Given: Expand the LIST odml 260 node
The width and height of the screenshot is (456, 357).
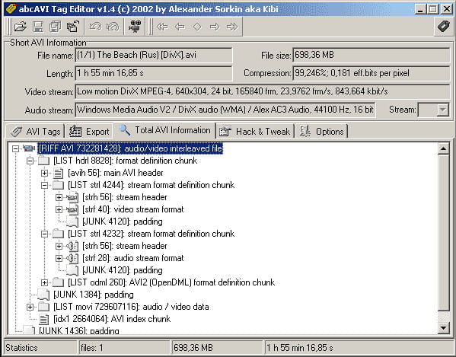Looking at the screenshot, I should [x=44, y=282].
